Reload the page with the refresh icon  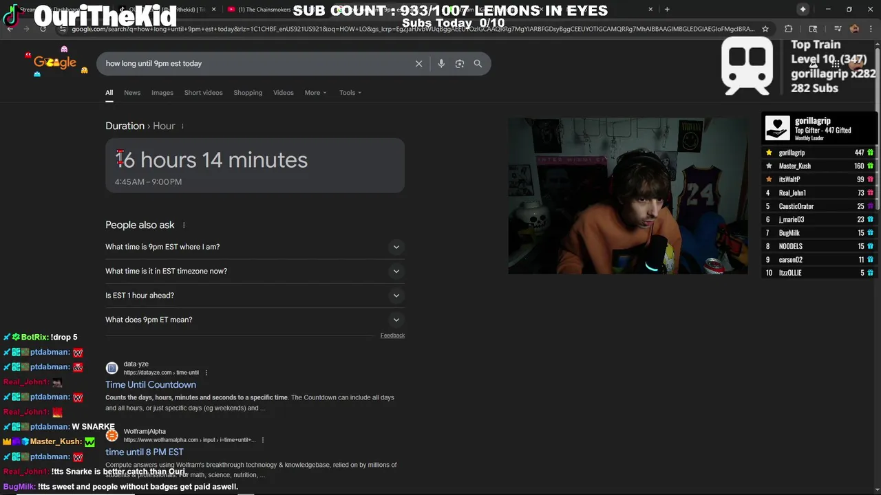click(43, 29)
